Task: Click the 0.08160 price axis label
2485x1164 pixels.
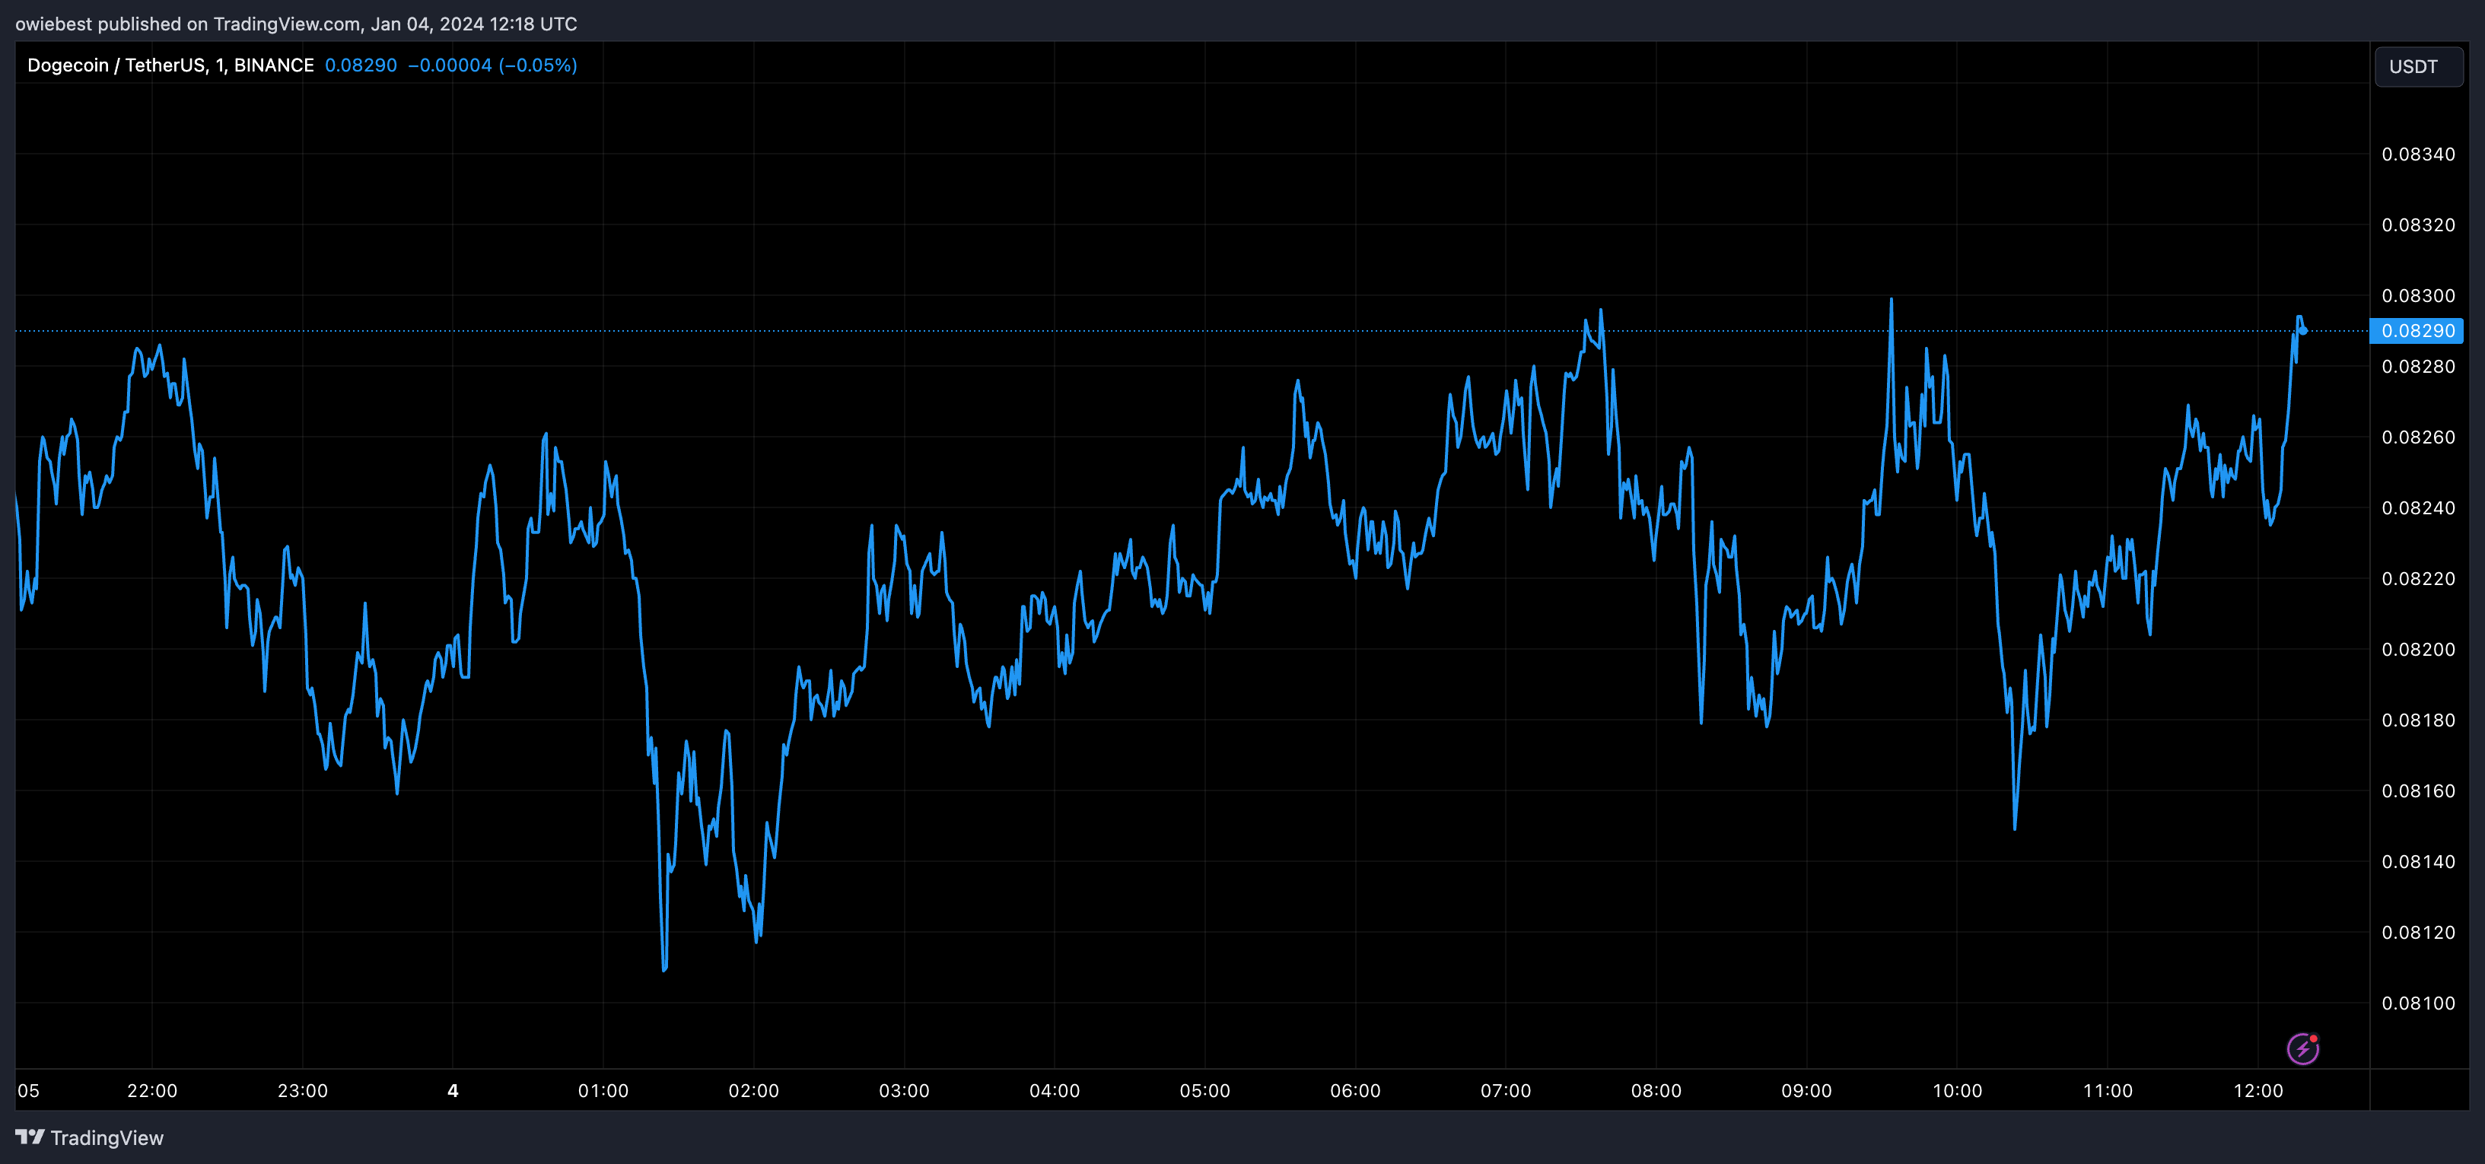Action: pyautogui.click(x=2419, y=790)
